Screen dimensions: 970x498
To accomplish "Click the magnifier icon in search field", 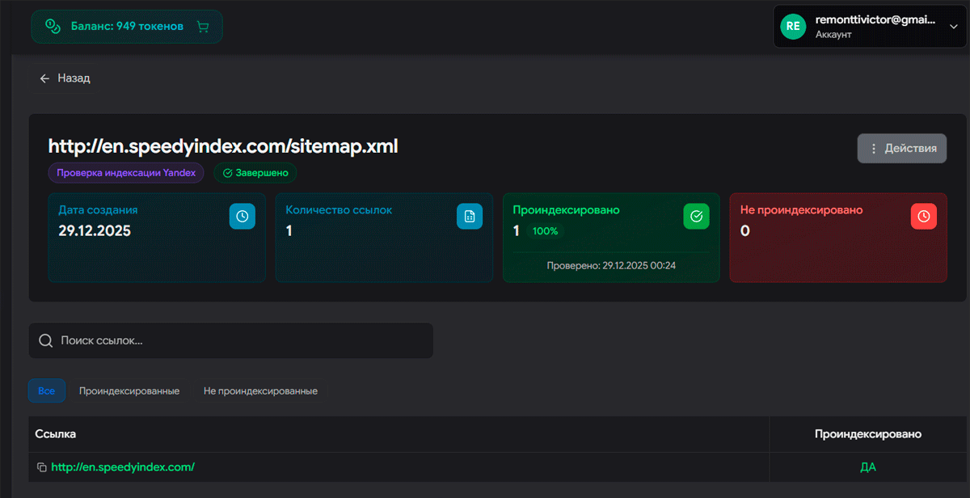I will click(x=46, y=340).
